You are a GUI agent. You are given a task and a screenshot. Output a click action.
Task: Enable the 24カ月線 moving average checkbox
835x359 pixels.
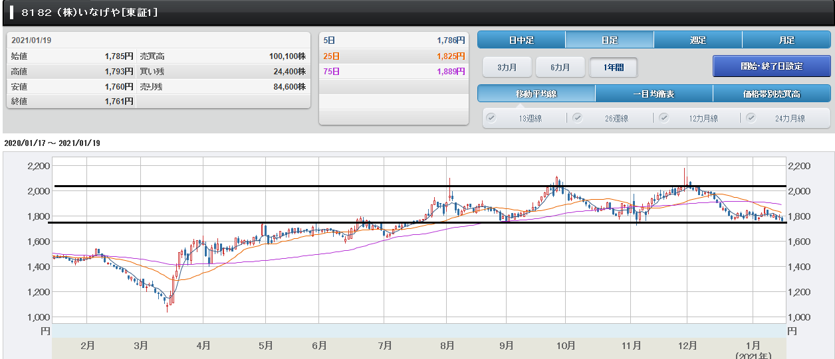click(751, 118)
